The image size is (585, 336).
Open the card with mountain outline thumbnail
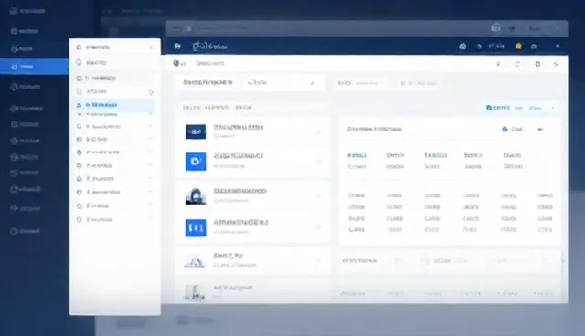[x=253, y=260]
